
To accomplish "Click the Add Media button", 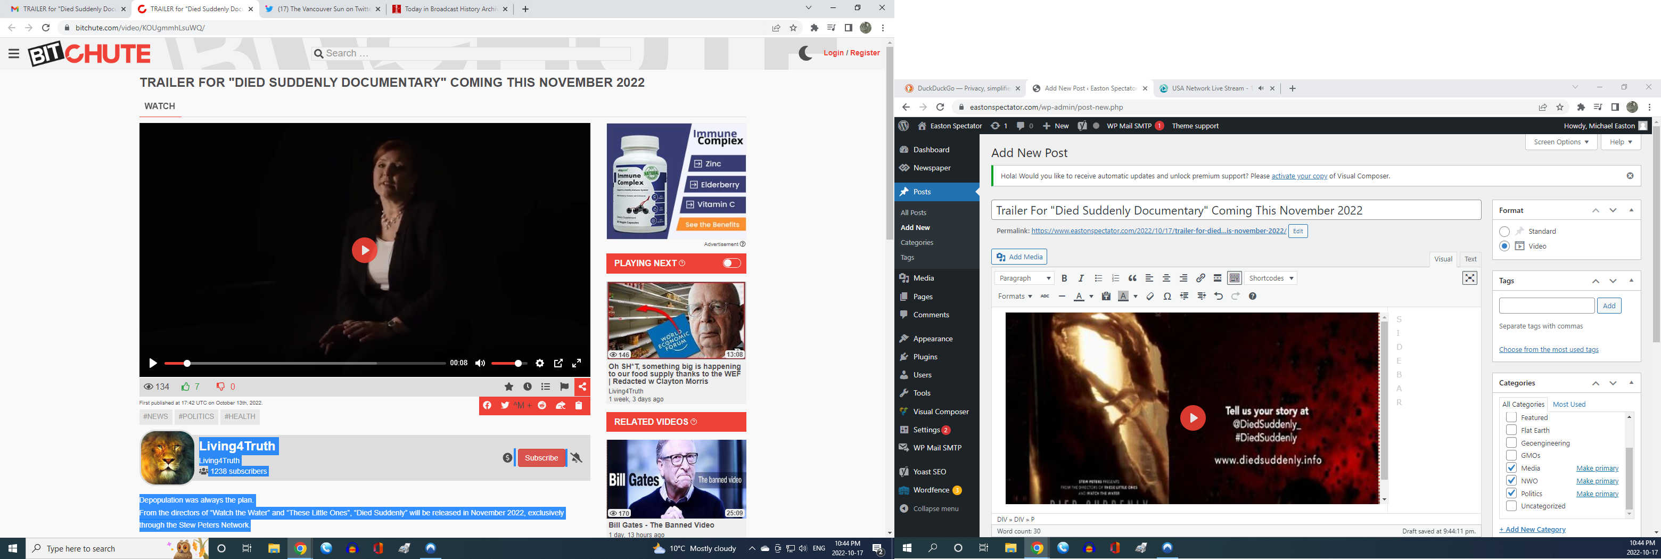I will (x=1019, y=257).
